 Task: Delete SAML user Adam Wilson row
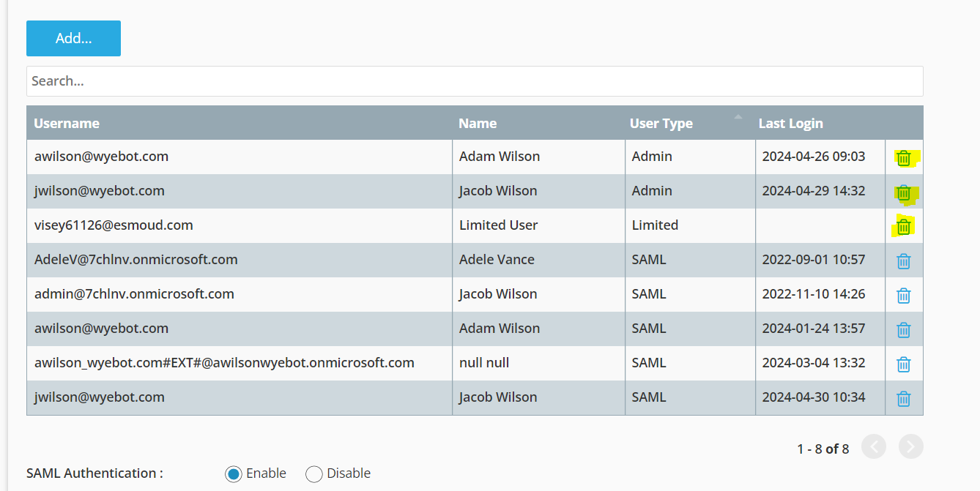pyautogui.click(x=904, y=330)
